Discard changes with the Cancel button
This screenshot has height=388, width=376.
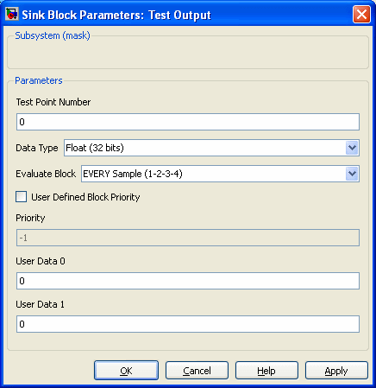point(197,371)
